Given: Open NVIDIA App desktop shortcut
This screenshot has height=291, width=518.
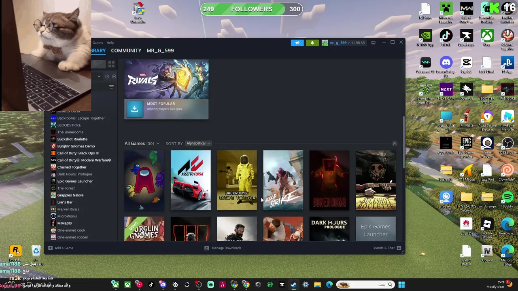Looking at the screenshot, I should [x=425, y=38].
